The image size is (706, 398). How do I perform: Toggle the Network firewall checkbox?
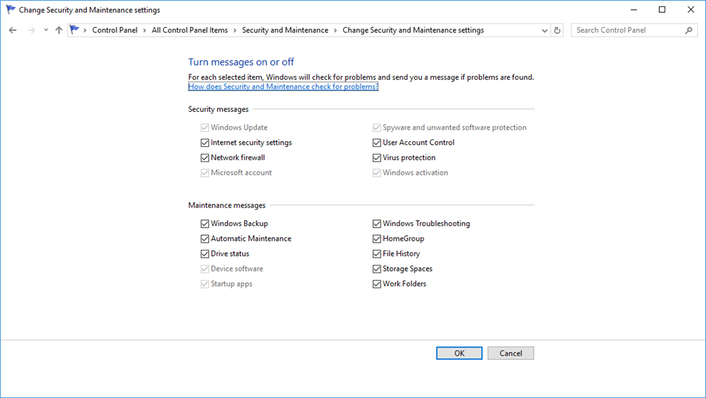tap(205, 158)
